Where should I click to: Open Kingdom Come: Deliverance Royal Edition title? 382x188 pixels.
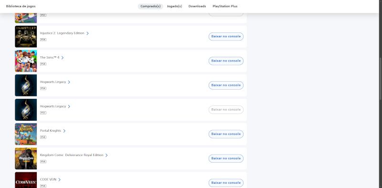72,155
